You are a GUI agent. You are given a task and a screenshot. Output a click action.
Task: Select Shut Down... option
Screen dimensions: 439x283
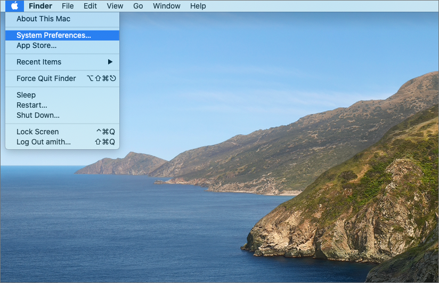click(x=38, y=115)
